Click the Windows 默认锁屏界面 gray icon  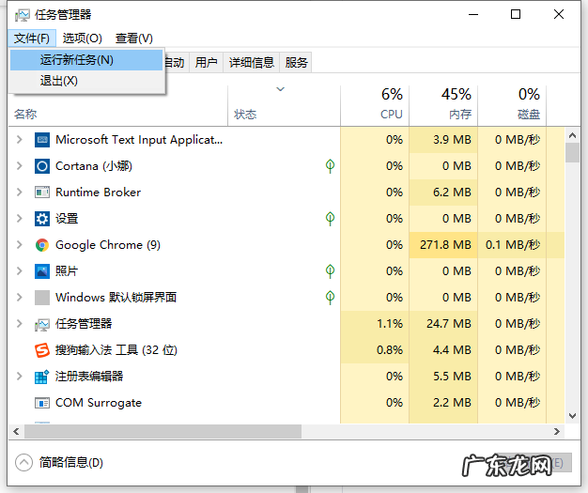pos(42,298)
